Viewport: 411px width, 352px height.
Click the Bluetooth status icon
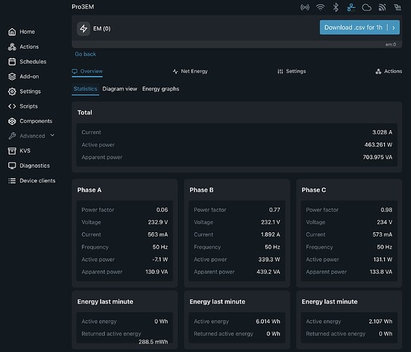(336, 7)
